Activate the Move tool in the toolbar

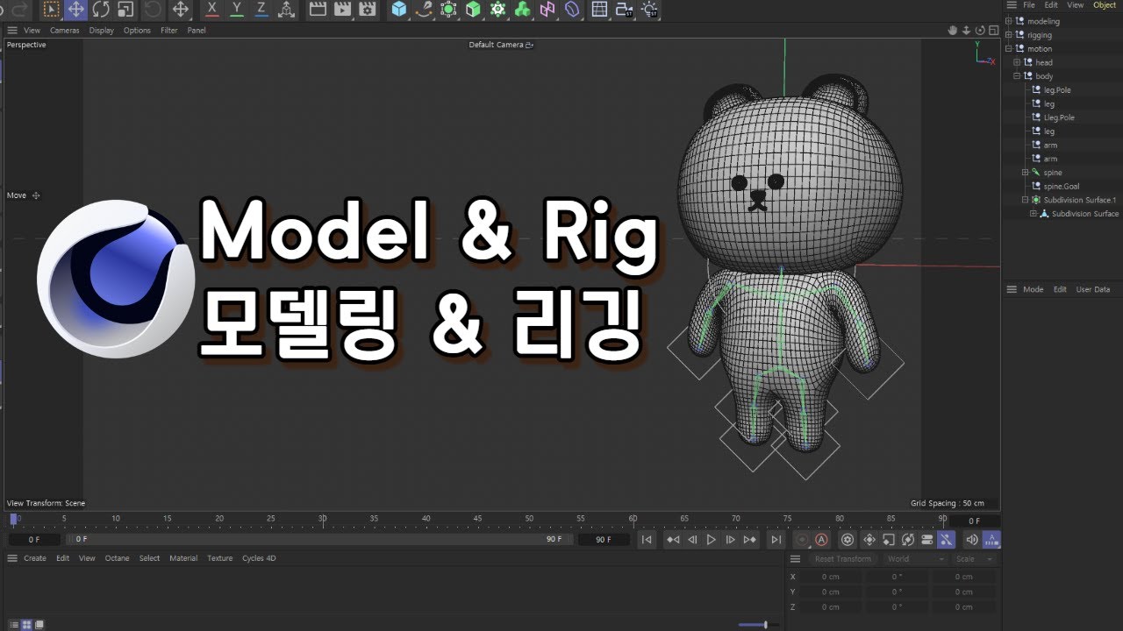(76, 10)
